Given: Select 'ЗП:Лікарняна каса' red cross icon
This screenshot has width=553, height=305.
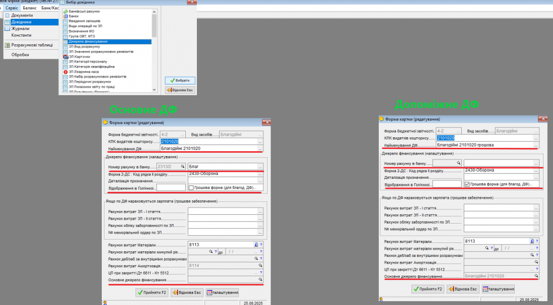Looking at the screenshot, I should 65,72.
